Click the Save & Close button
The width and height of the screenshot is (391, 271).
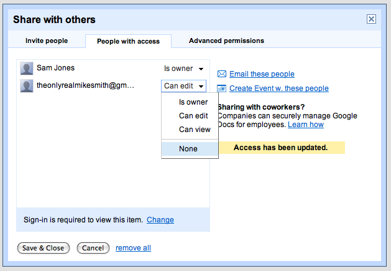pos(44,248)
